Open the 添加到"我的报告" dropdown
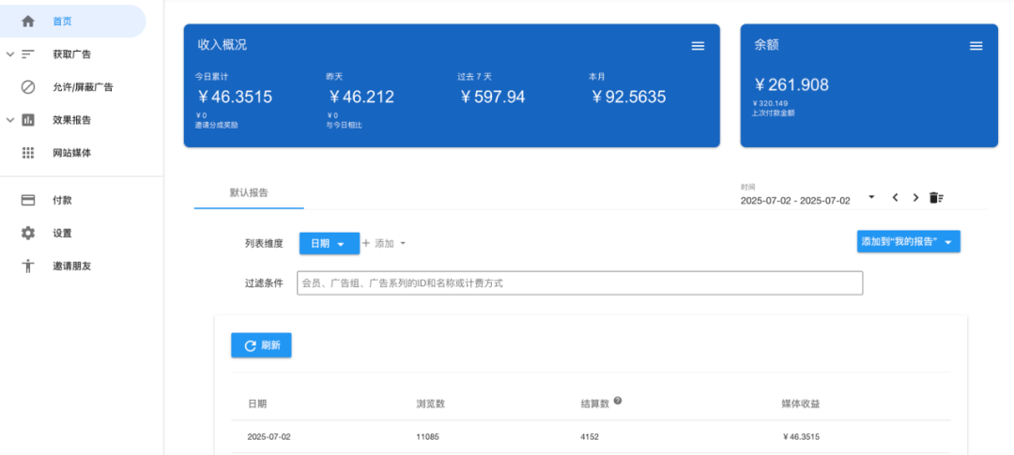The height and width of the screenshot is (455, 1014). coord(909,242)
